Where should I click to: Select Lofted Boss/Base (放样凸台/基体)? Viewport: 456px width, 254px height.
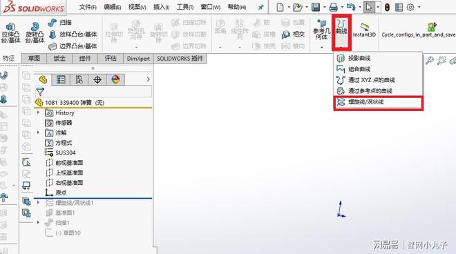[73, 35]
